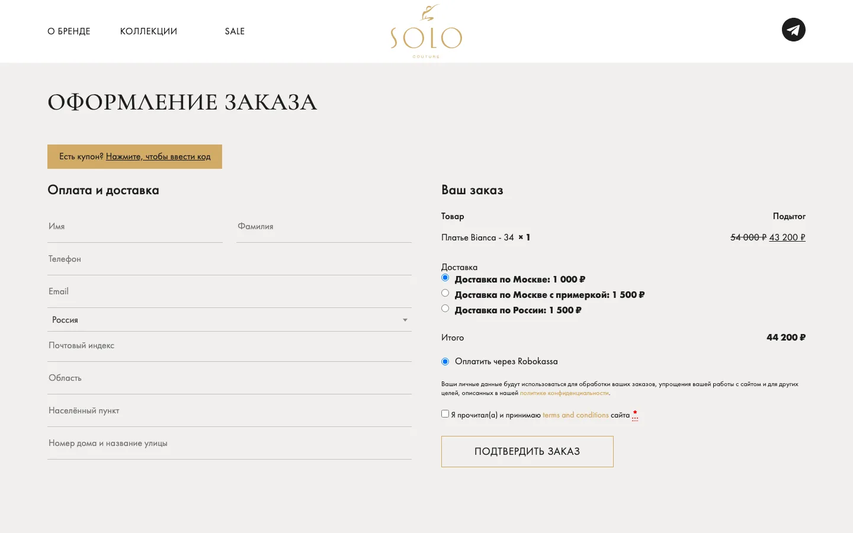This screenshot has width=853, height=533.
Task: Click the Email field
Action: [229, 292]
